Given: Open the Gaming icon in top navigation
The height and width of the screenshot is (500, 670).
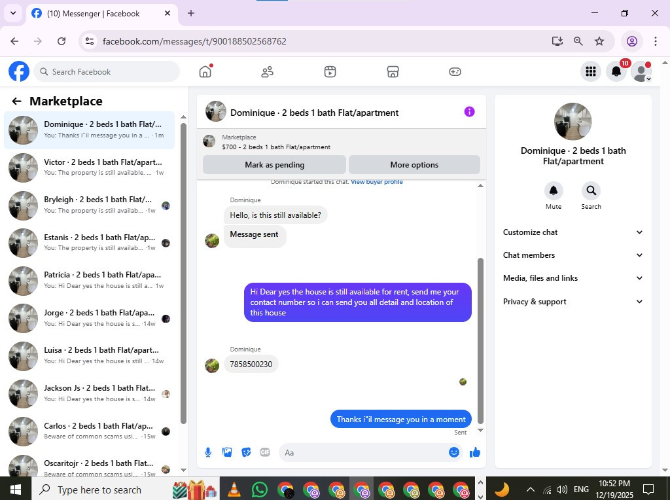Looking at the screenshot, I should tap(455, 71).
